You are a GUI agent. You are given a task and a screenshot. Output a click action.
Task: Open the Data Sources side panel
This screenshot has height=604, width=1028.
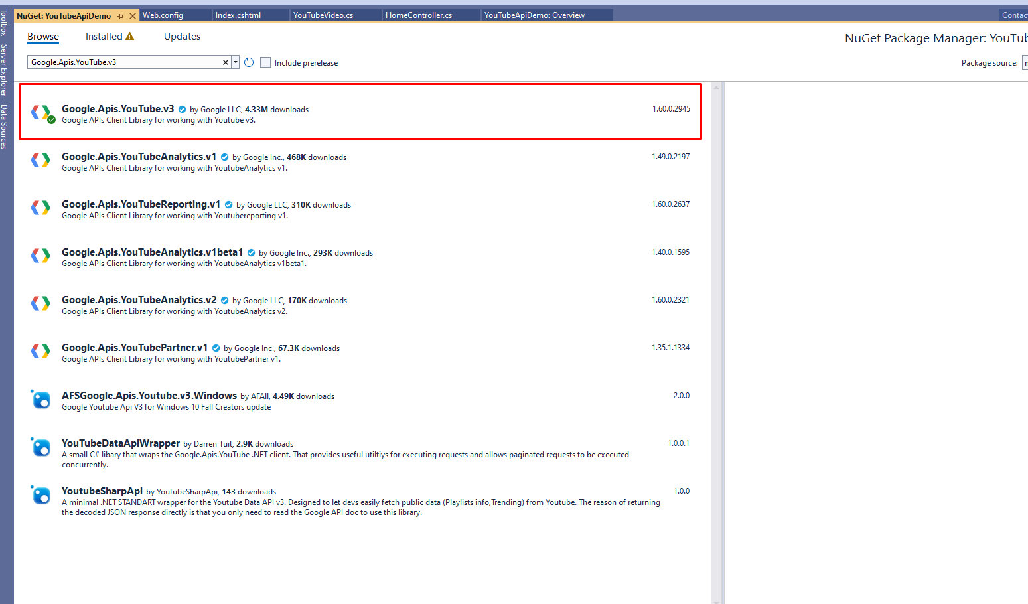5,126
